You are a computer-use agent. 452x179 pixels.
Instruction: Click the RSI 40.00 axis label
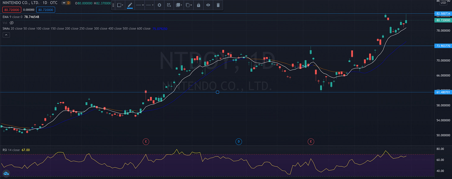pyautogui.click(x=441, y=171)
